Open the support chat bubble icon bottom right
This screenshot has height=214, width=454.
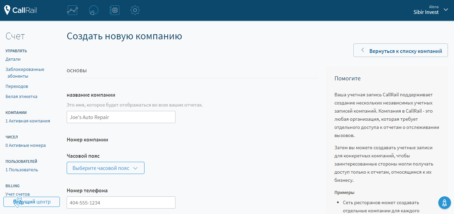click(x=444, y=202)
